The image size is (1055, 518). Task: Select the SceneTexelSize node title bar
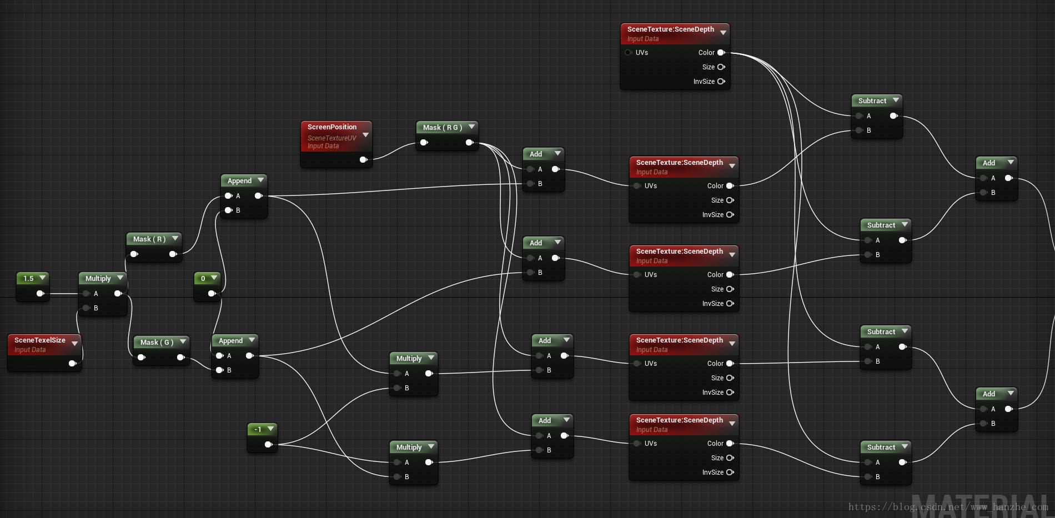[x=39, y=340]
